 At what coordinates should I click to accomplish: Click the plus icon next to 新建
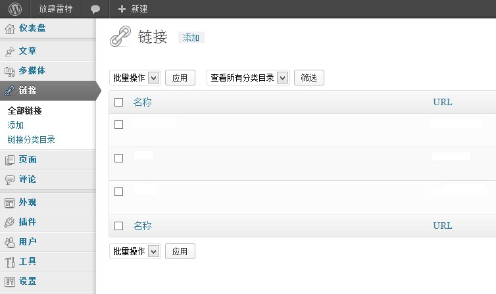click(x=122, y=9)
